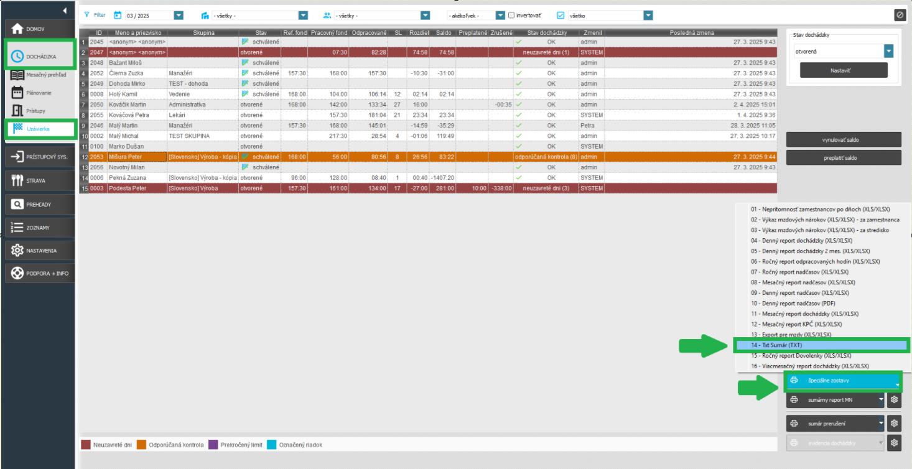Expand the Stav dochádzky otvorená dropdown
The image size is (912, 469).
pyautogui.click(x=888, y=52)
